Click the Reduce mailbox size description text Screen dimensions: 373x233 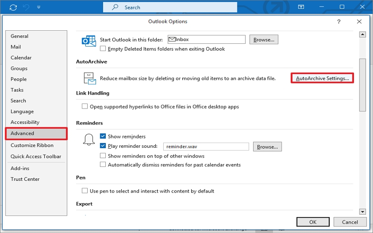188,78
